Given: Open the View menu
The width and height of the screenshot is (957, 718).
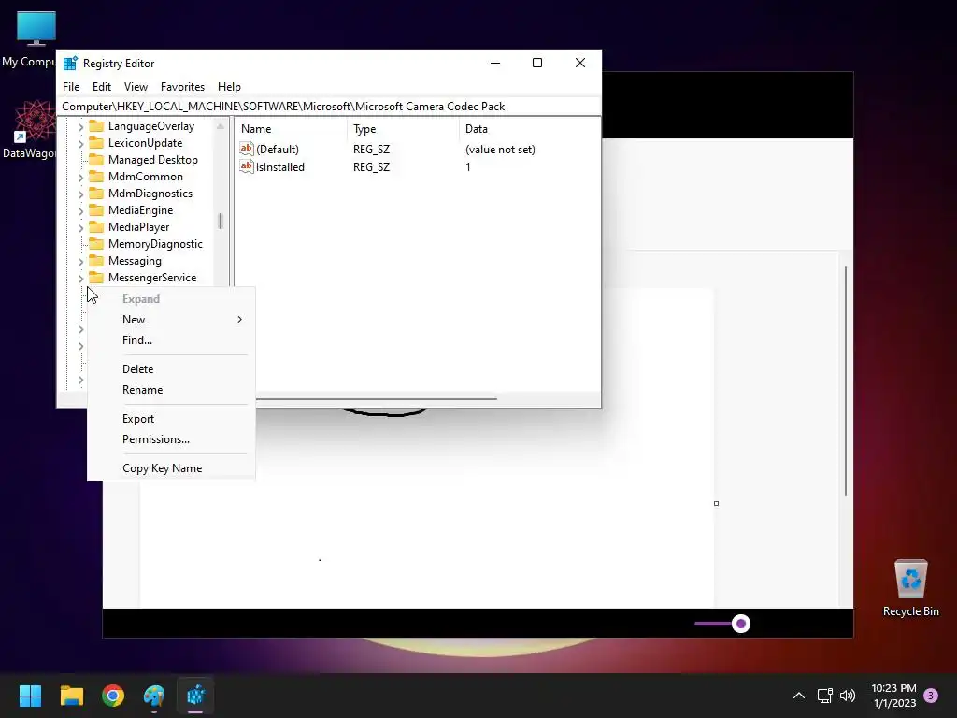Looking at the screenshot, I should [136, 87].
